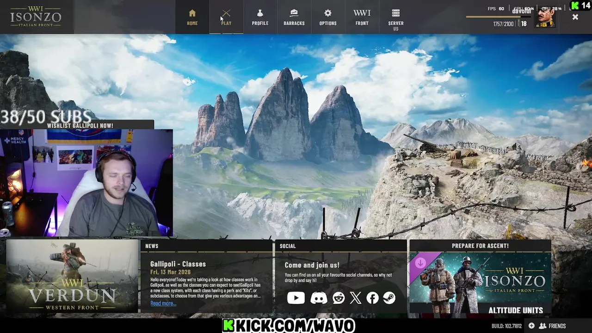Click the experience progress bar
Image resolution: width=592 pixels, height=333 pixels.
click(x=499, y=17)
